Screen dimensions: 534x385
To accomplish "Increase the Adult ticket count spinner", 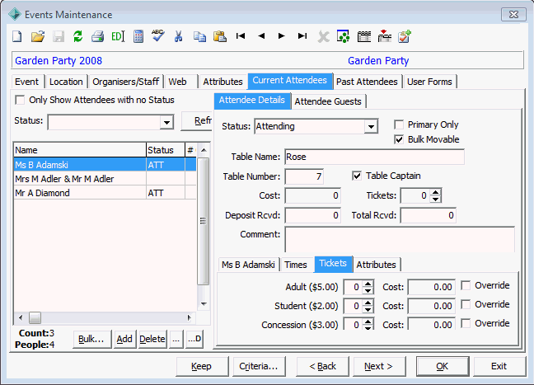I will pyautogui.click(x=368, y=284).
